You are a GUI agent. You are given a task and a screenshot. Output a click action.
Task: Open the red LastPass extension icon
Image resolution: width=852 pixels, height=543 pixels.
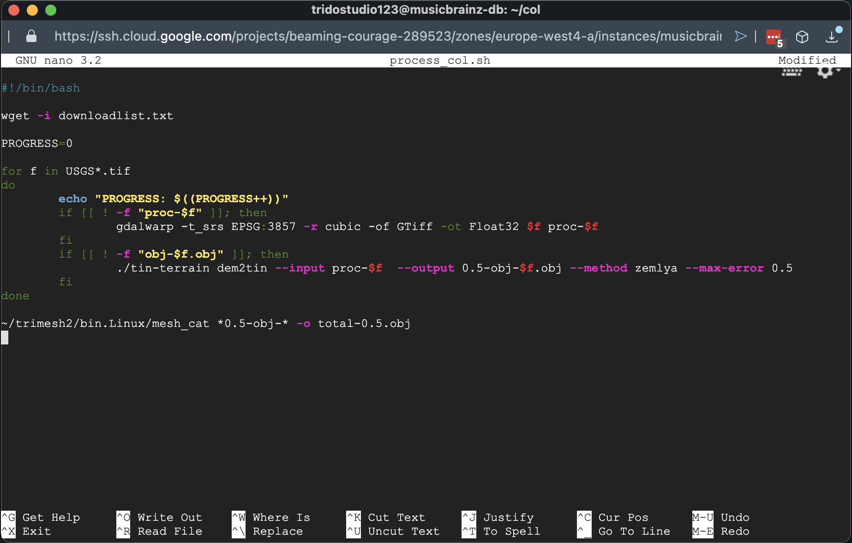(774, 37)
